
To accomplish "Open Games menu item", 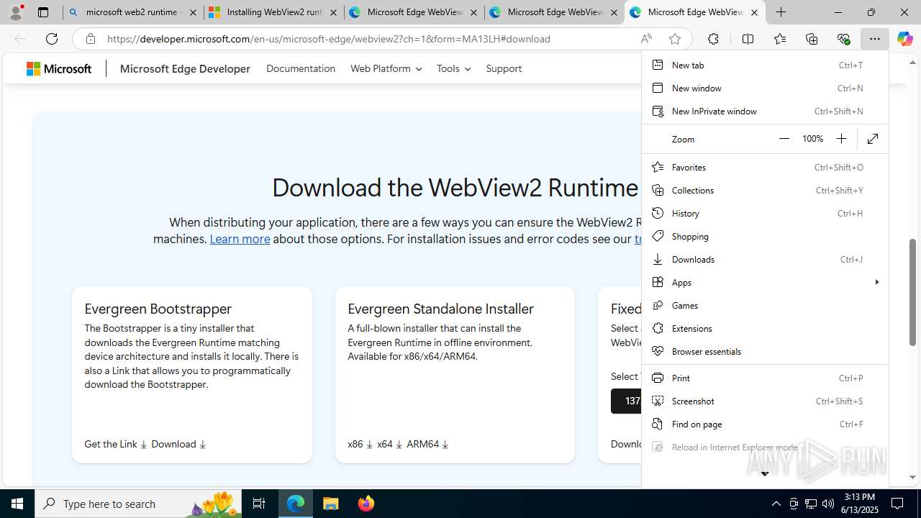I will pos(765,305).
